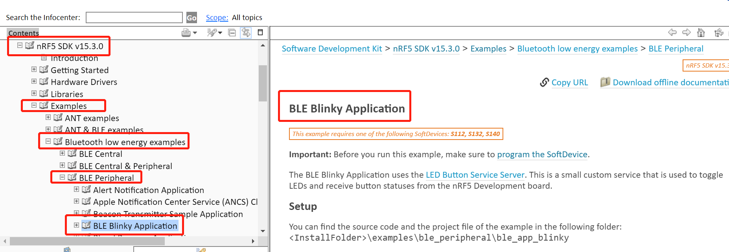Click book icon of Bluetooth low energy examples
Screen dimensions: 729x252
(58, 142)
